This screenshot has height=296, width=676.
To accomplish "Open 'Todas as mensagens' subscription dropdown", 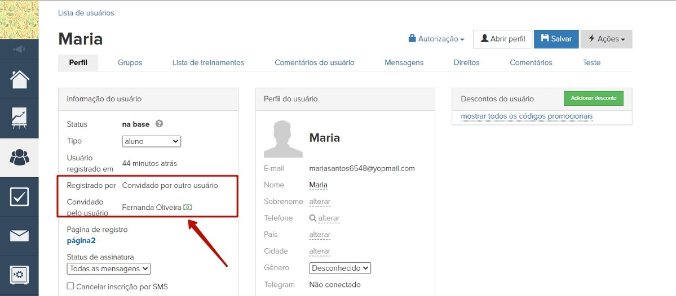I will tap(108, 269).
